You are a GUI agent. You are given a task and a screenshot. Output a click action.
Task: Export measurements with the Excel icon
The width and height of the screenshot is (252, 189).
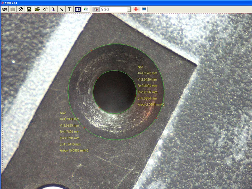click(86, 9)
